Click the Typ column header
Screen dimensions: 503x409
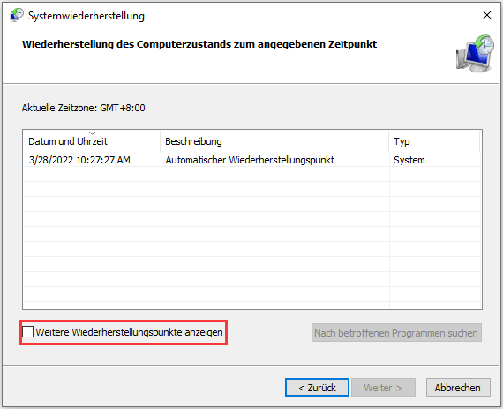tap(435, 141)
